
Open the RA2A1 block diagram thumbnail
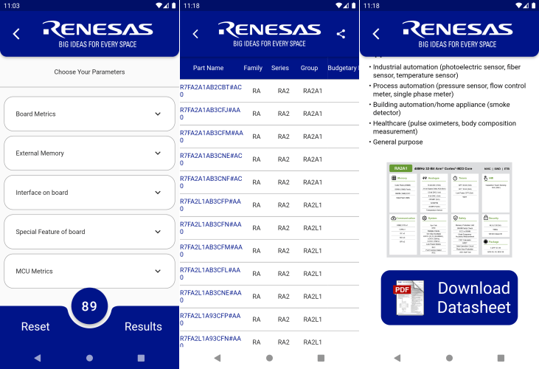click(449, 210)
